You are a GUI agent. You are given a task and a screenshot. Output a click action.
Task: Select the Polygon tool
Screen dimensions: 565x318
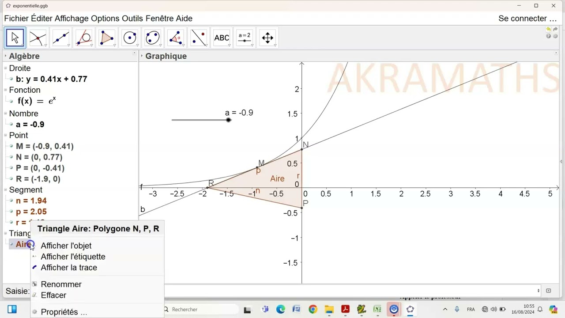[107, 38]
